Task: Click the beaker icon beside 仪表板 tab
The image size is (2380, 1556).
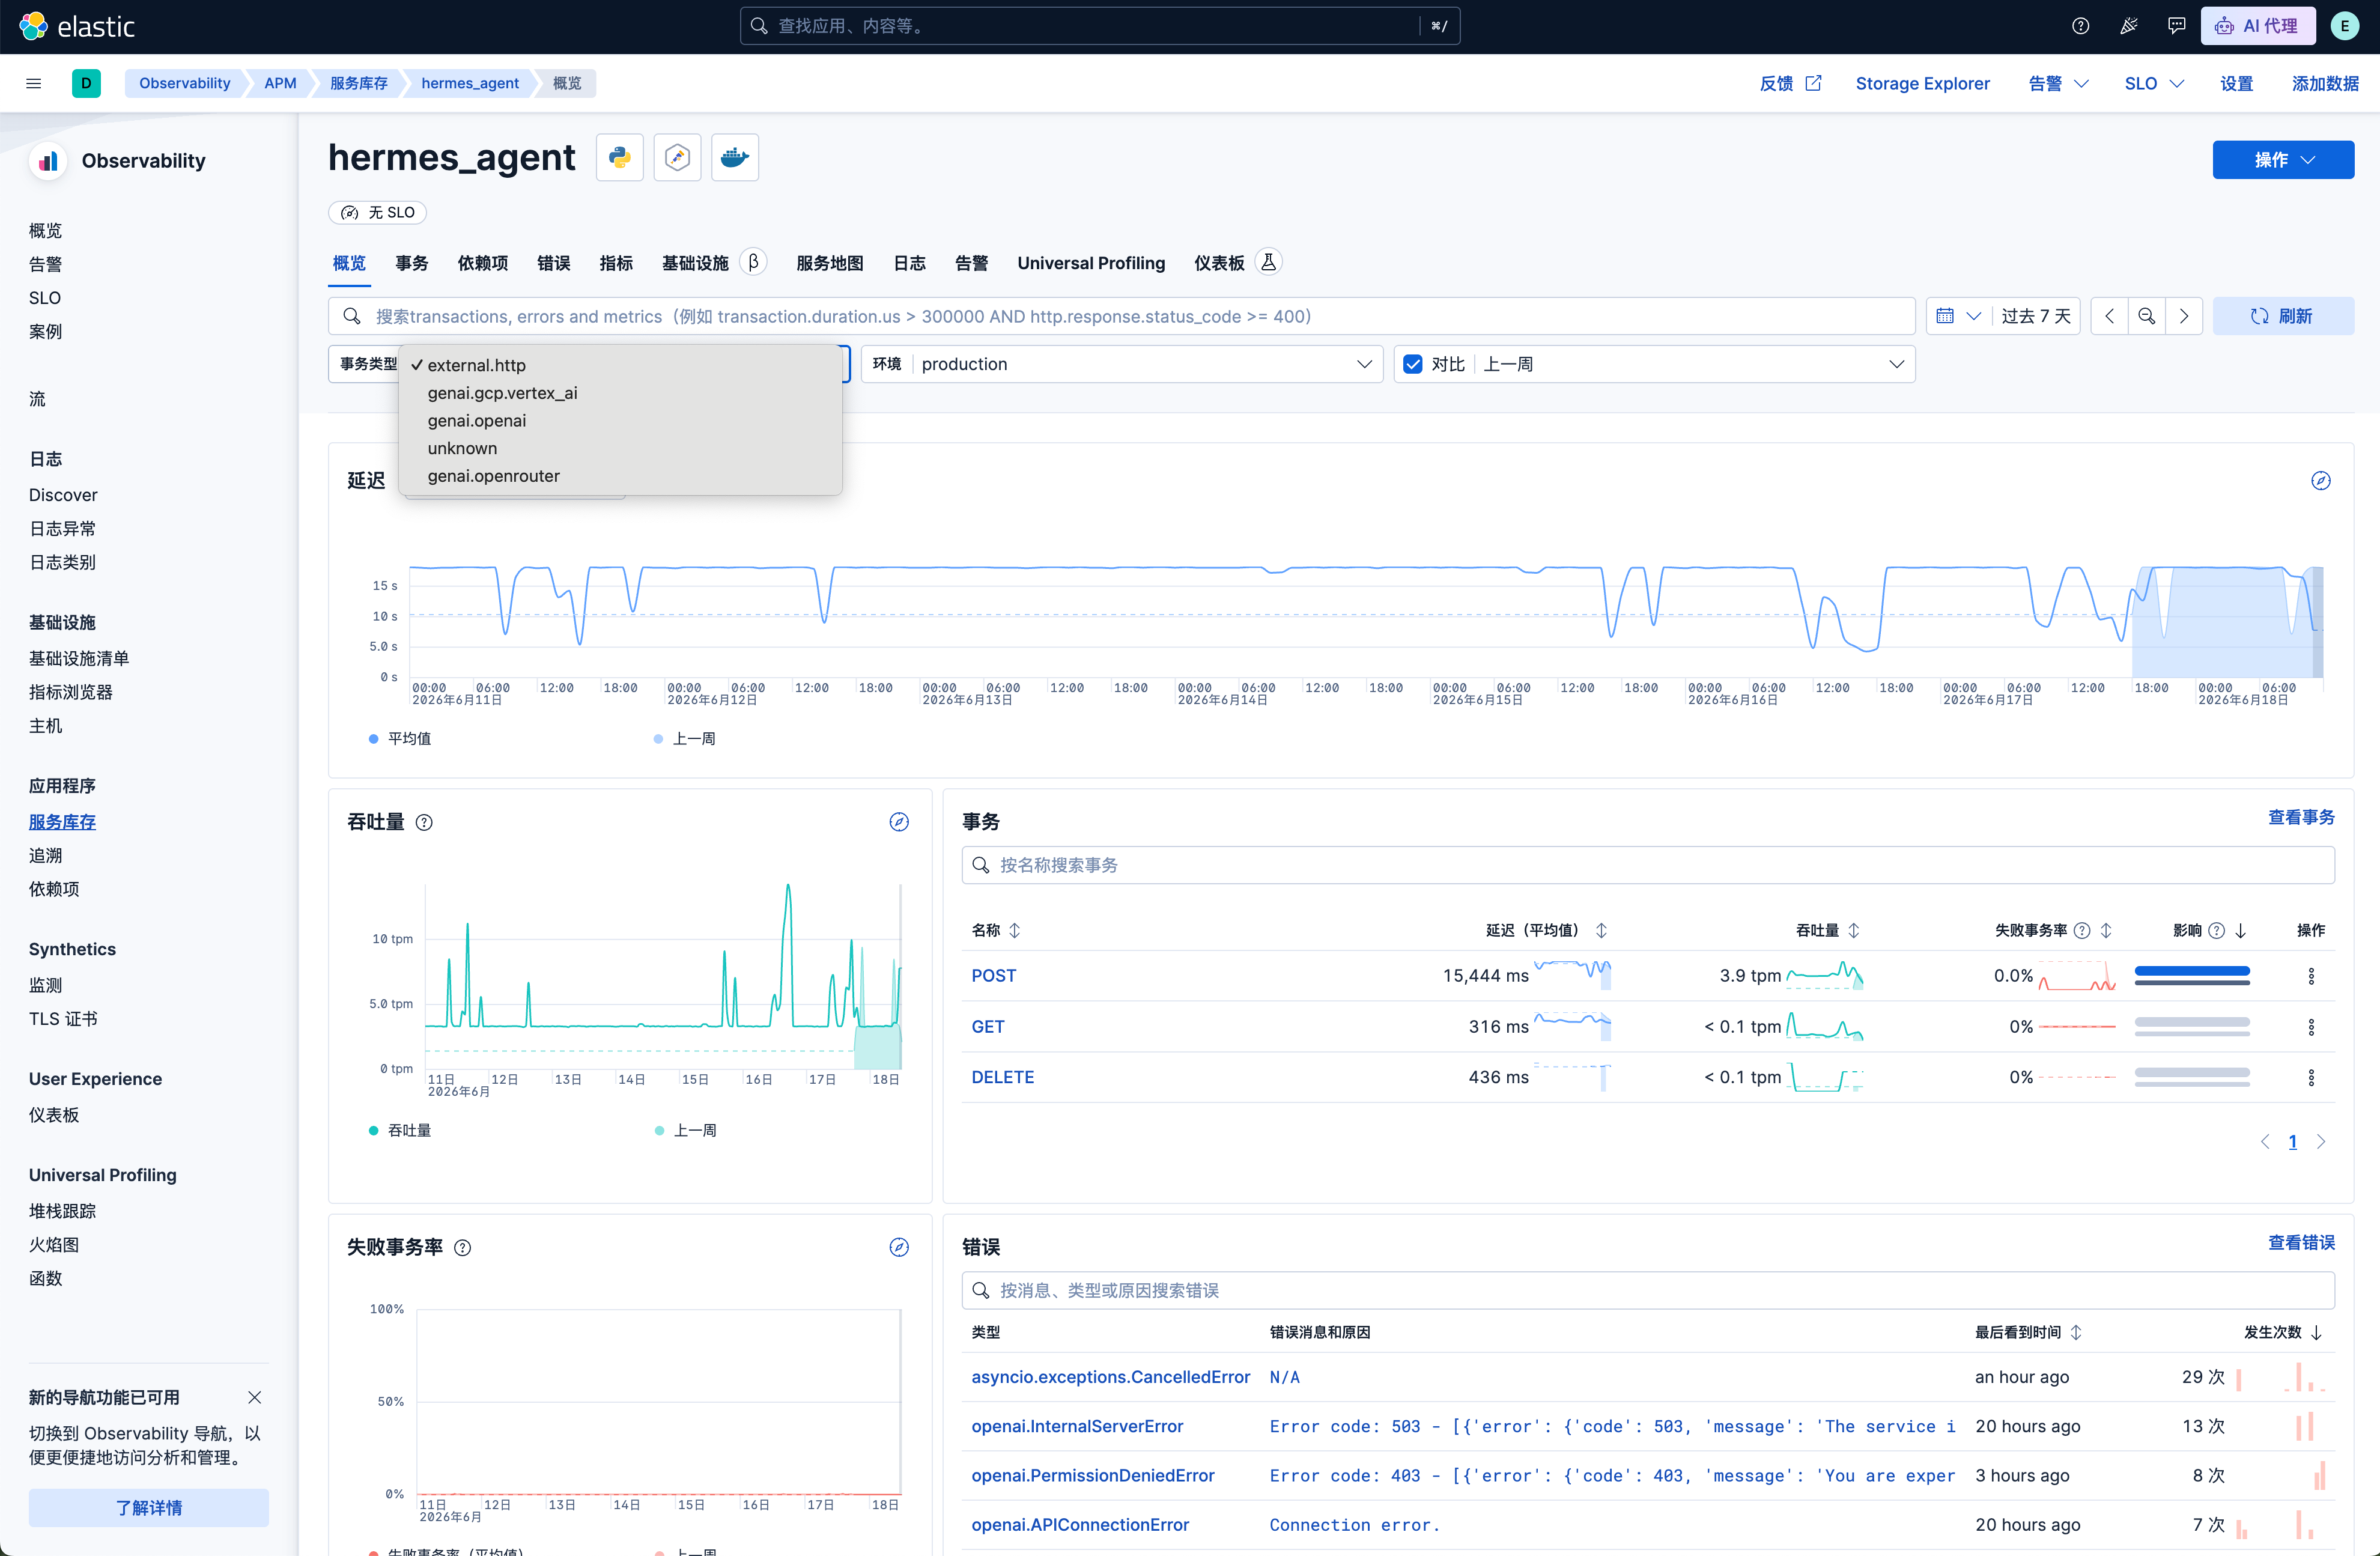Action: pos(1268,262)
